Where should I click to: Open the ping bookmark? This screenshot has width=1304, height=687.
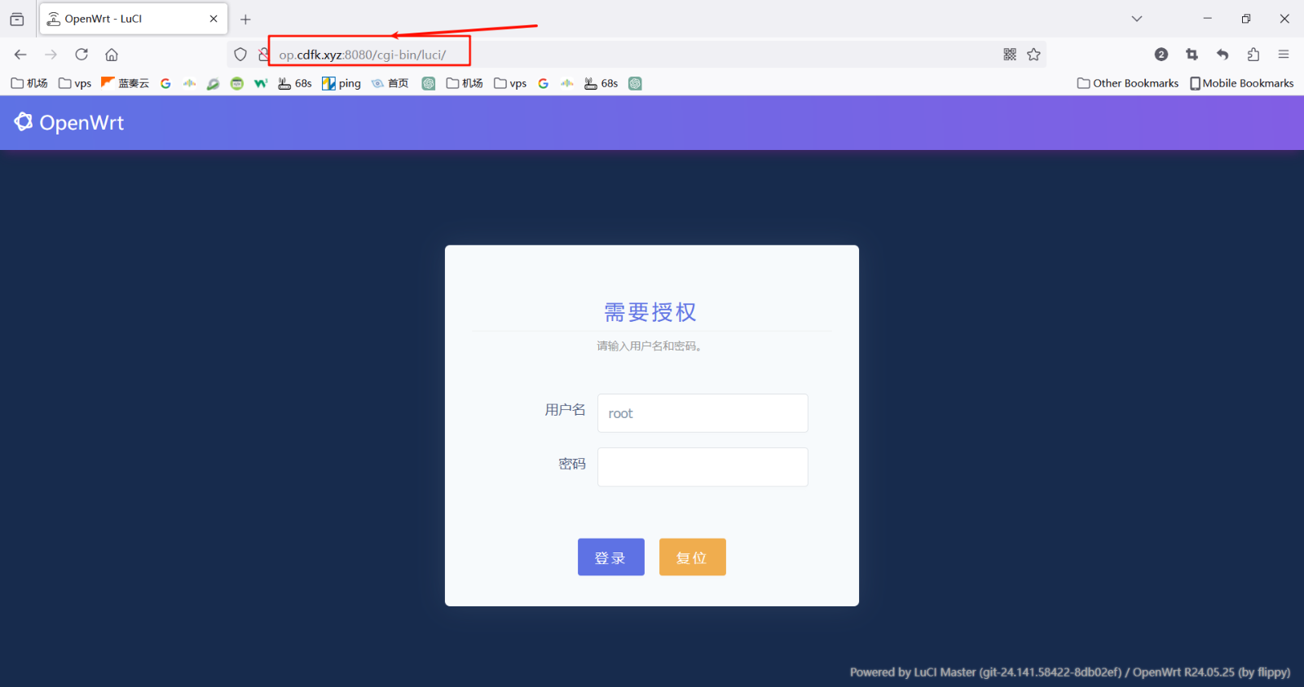pos(341,83)
